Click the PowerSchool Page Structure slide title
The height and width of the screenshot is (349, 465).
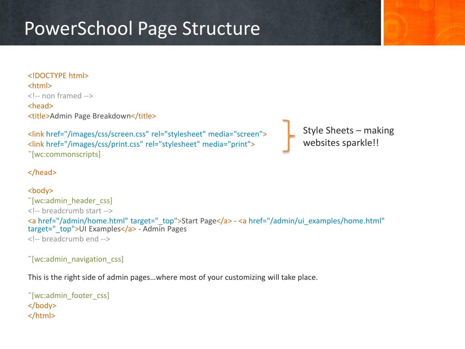point(142,29)
